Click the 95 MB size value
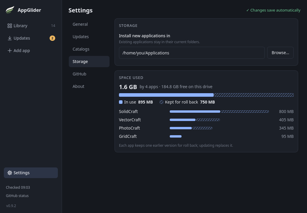 288,136
